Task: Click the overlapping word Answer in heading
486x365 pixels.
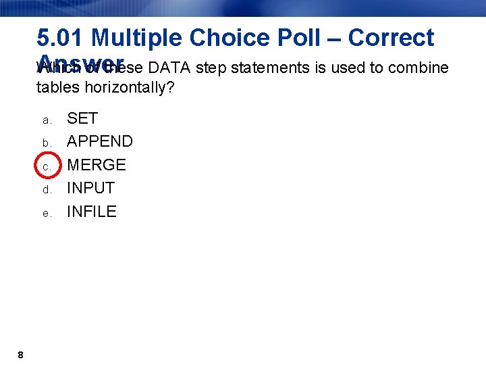Action: [x=81, y=63]
